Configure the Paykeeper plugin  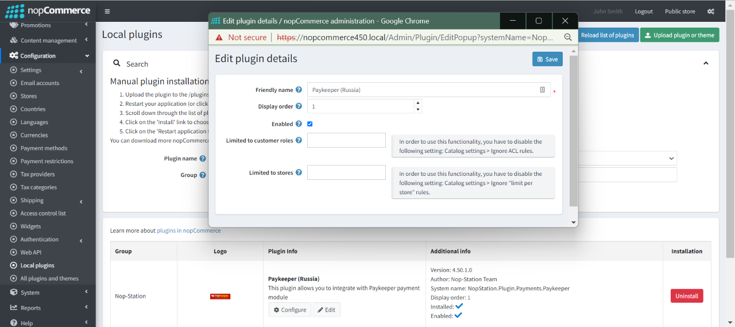click(x=290, y=310)
